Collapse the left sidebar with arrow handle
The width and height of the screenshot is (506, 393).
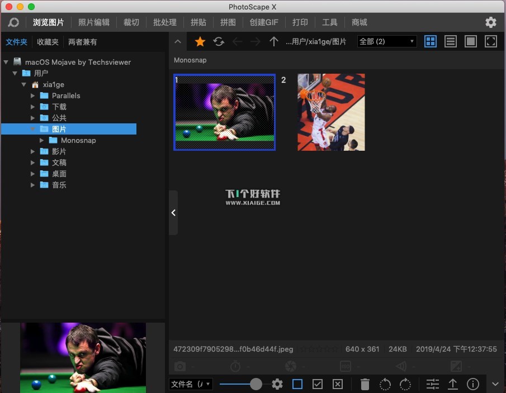pos(173,213)
